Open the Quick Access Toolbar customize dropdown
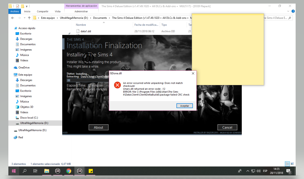Viewport: 304px width, 179px height. [27, 6]
